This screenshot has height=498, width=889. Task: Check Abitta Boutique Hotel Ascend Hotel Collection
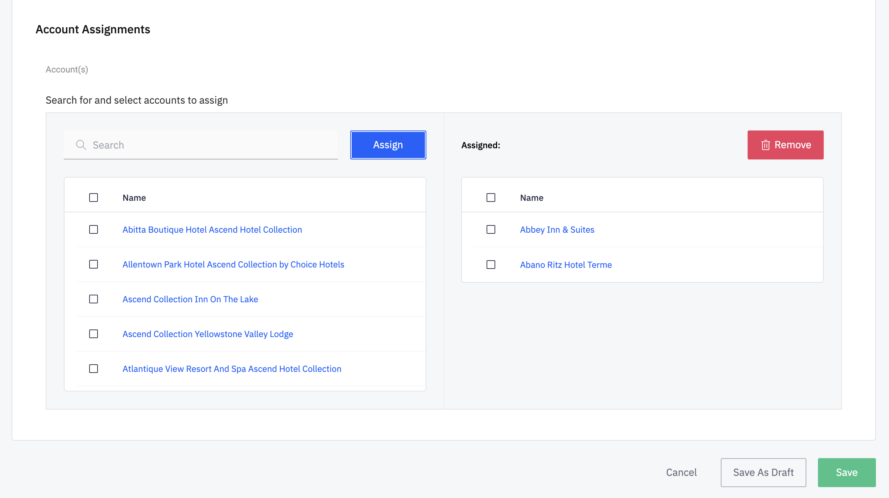[94, 229]
